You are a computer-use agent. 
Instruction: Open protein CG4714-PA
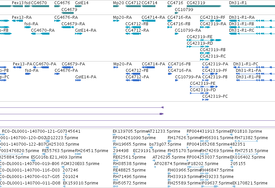pos(153,64)
